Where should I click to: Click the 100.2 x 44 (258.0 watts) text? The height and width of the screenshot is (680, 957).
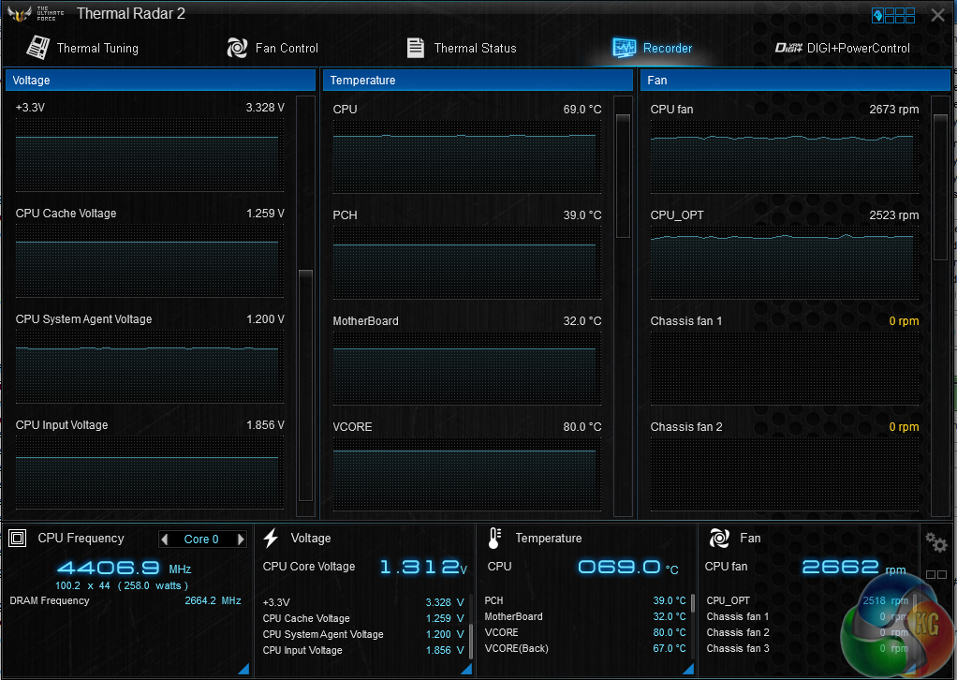point(122,585)
